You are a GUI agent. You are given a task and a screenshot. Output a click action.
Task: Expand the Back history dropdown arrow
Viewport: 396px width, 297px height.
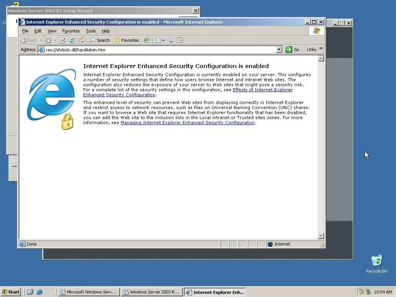(x=41, y=40)
